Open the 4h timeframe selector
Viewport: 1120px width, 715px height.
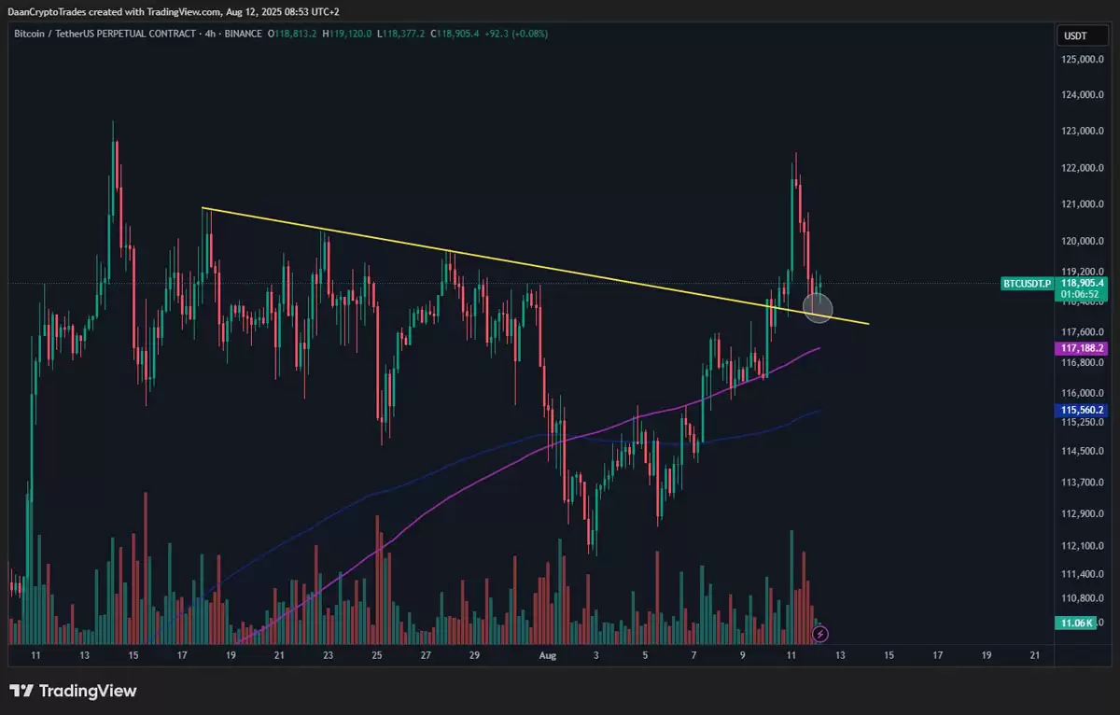coord(213,35)
